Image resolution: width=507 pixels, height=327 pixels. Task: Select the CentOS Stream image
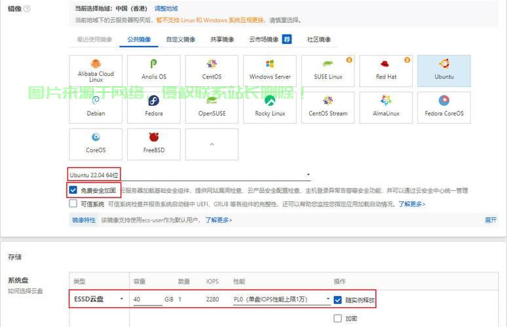tap(328, 107)
